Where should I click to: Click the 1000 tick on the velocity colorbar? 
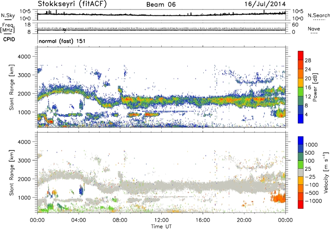(x=311, y=145)
